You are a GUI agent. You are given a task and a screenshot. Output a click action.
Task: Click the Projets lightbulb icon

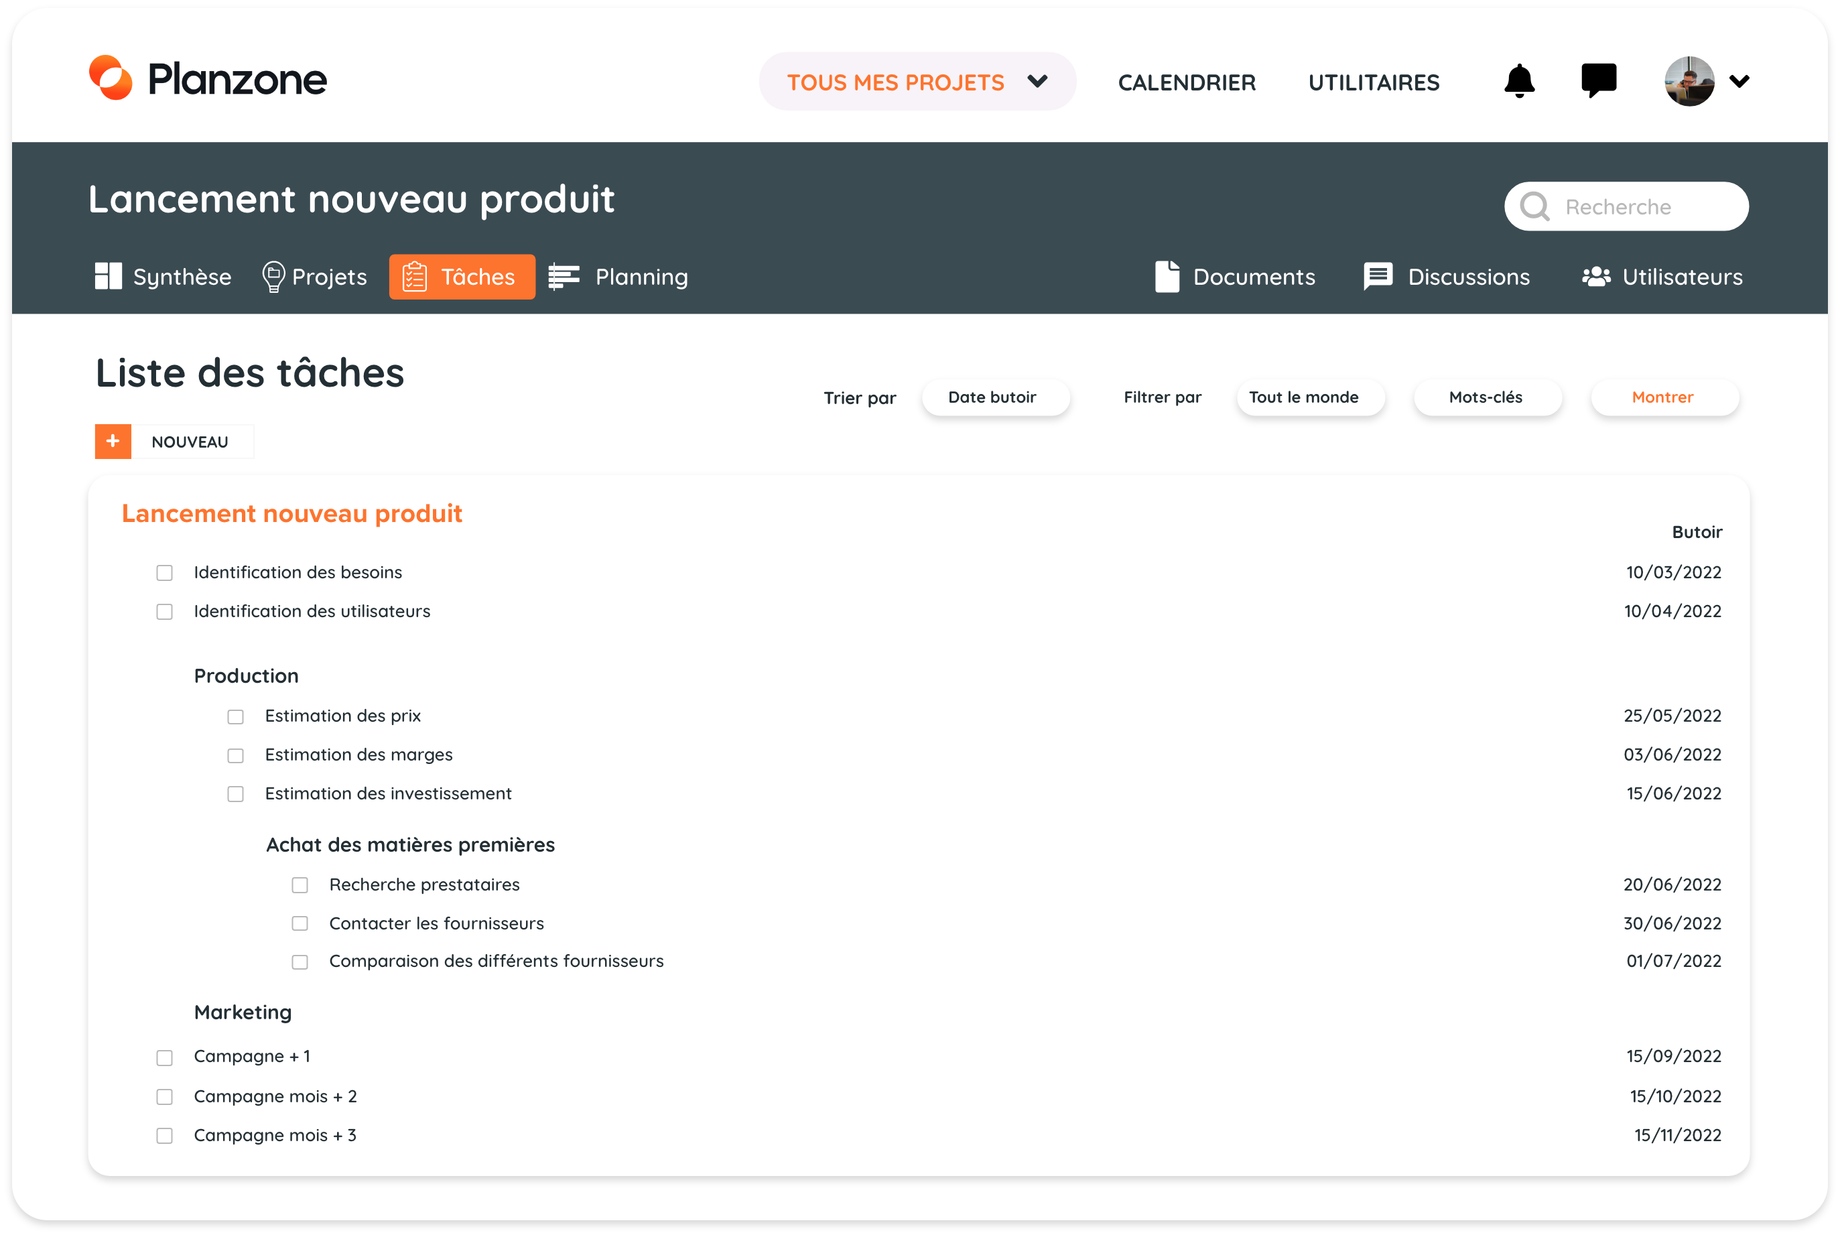point(273,277)
